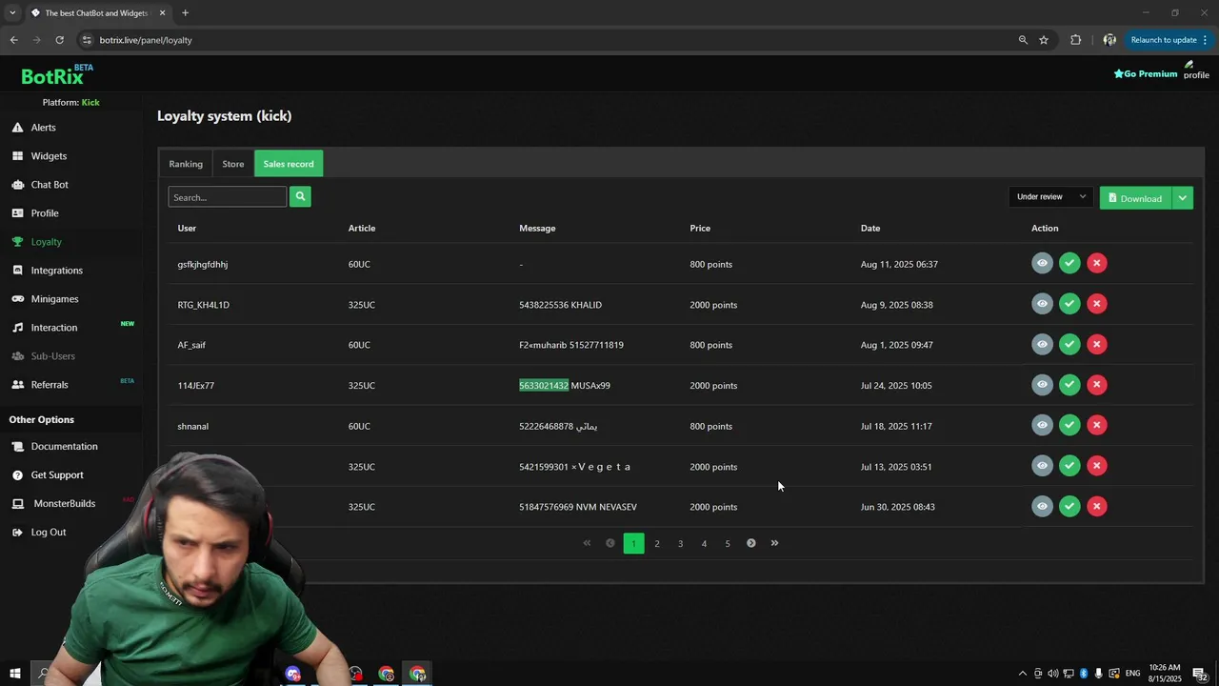Screen dimensions: 1219x686
Task: Go to the next page arrow
Action: (x=751, y=543)
